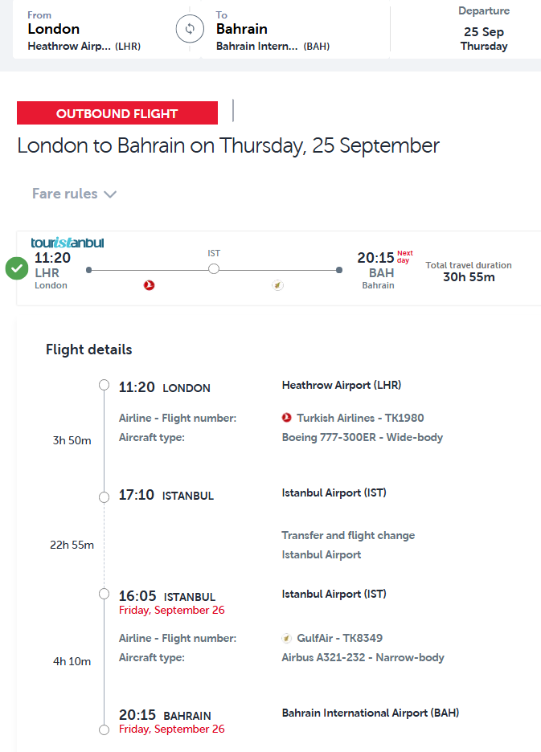Click Turkish Airlines icon beside TK1980
Screen dimensions: 541x752
tap(287, 418)
